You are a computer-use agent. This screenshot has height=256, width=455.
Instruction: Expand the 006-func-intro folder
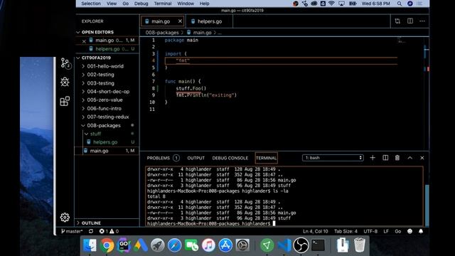104,108
